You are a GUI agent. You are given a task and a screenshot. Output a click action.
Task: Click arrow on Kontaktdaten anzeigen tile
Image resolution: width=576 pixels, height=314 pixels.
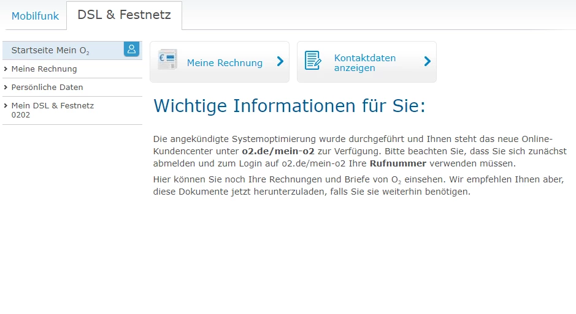point(427,61)
